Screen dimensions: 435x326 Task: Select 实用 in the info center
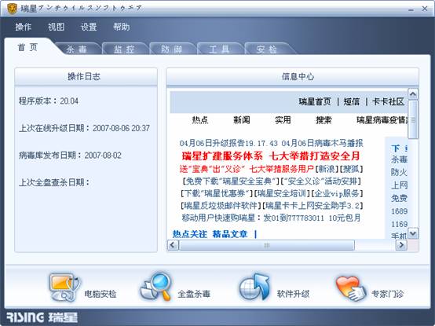click(283, 120)
